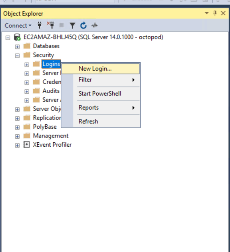Expand the Databases folder node
The image size is (230, 252).
point(17,47)
